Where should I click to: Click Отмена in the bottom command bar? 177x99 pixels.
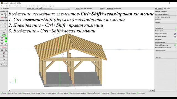click(x=141, y=93)
